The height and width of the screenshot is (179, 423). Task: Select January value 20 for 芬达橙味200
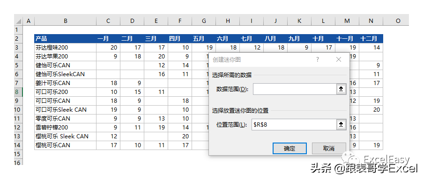click(108, 47)
